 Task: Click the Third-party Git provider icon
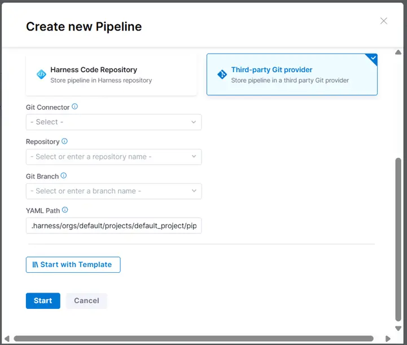pyautogui.click(x=222, y=74)
